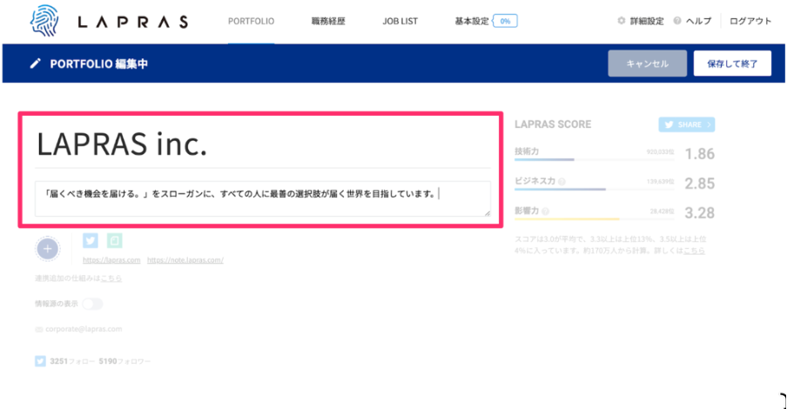787x409 pixels.
Task: Click 保存して終了 to save and exit
Action: 732,64
